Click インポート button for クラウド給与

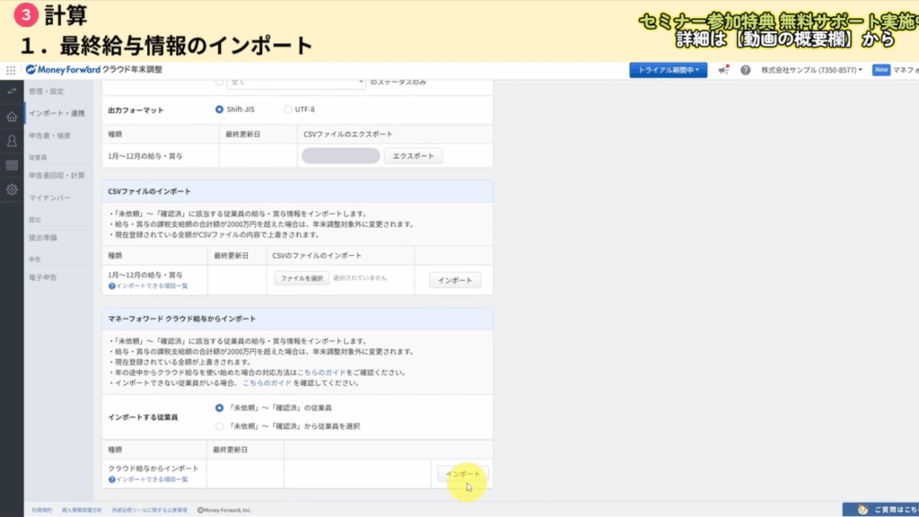tap(462, 474)
